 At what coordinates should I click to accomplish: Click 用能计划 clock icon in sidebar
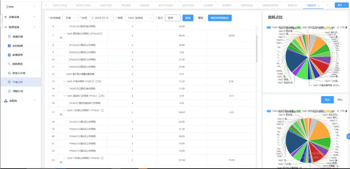pos(9,91)
